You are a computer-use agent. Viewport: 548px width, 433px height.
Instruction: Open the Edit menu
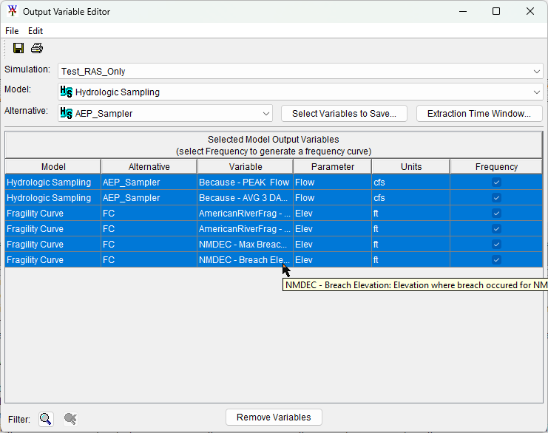click(x=35, y=31)
